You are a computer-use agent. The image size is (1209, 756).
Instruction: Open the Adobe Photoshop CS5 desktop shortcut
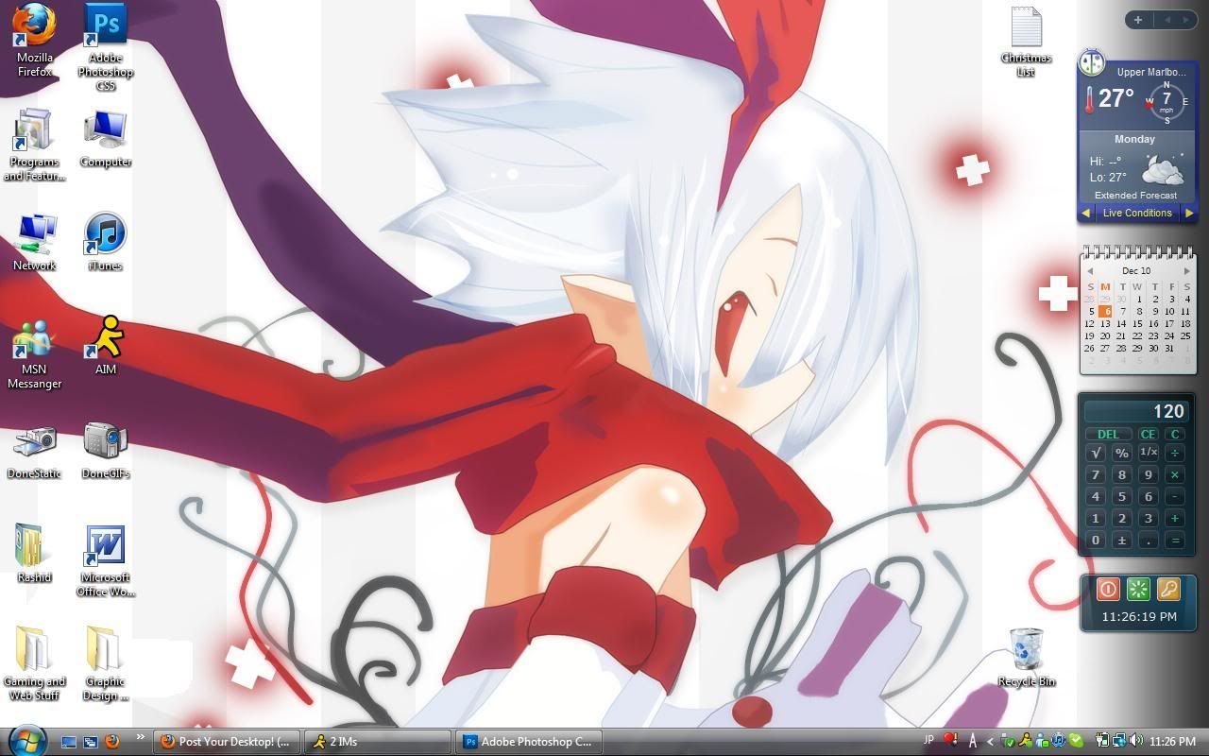(106, 26)
